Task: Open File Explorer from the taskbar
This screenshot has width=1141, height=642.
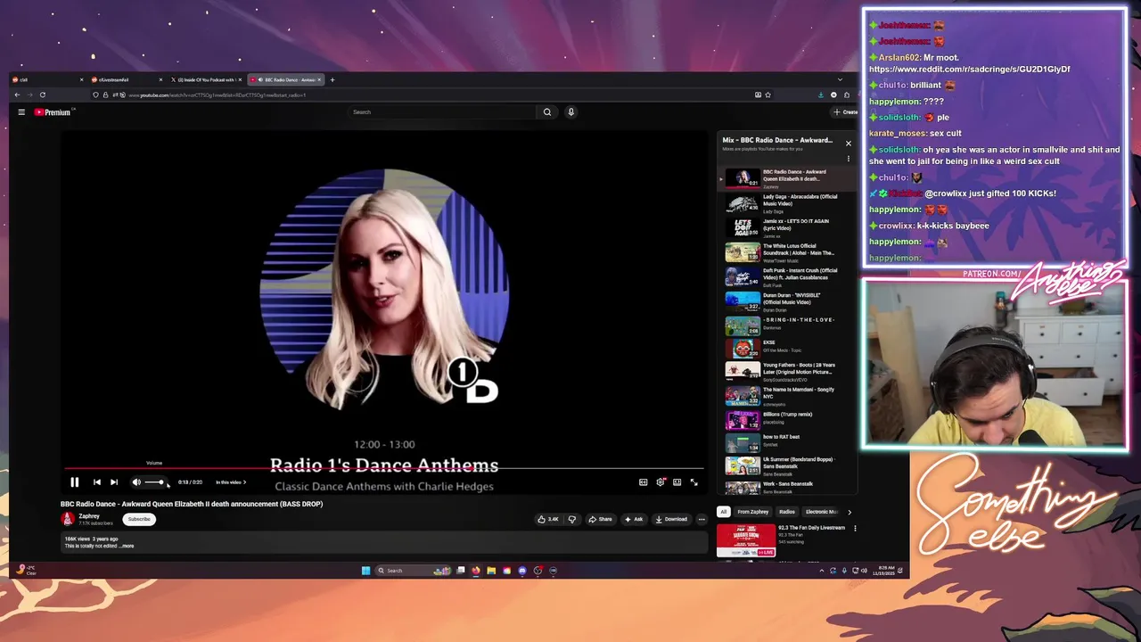Action: point(491,571)
